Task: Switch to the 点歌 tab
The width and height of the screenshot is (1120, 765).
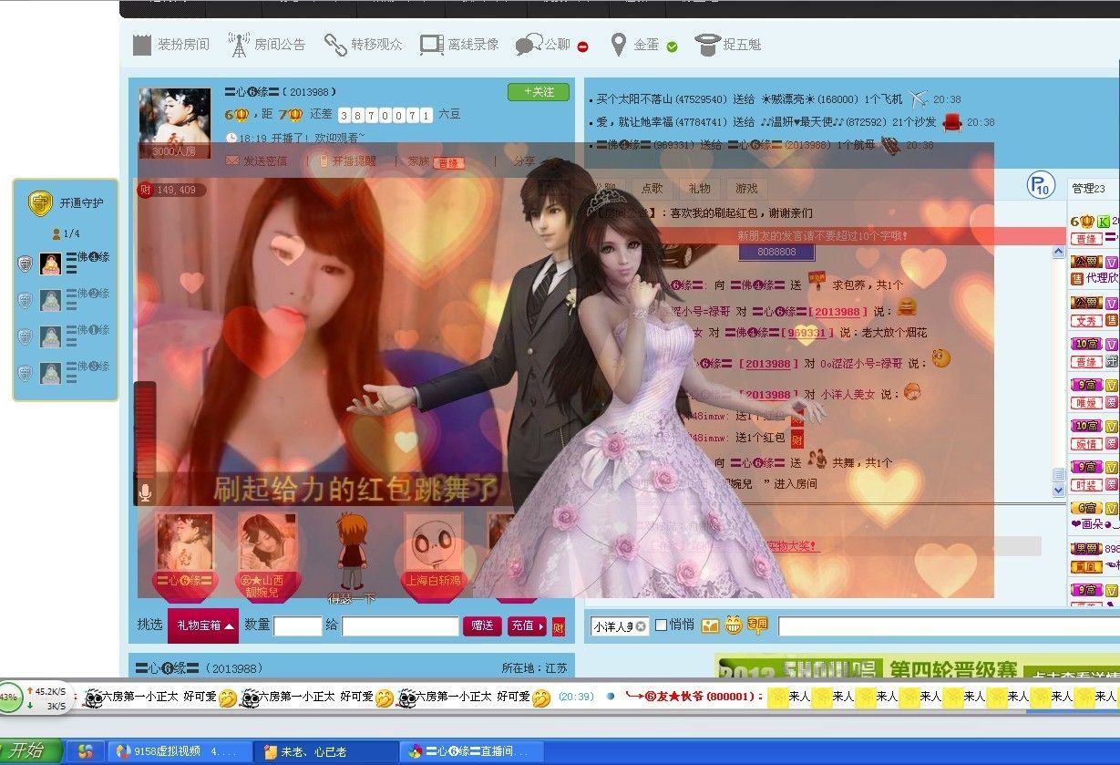Action: coord(652,188)
